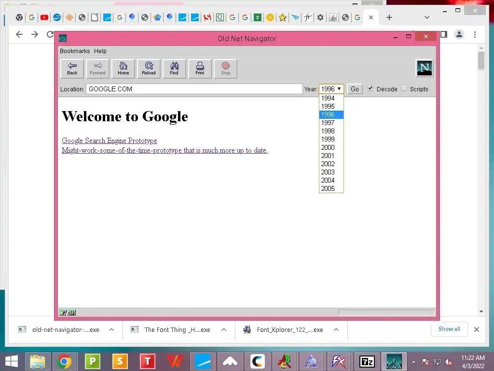494x371 pixels.
Task: Click the Location field containing GOOGLE.COM
Action: click(x=194, y=89)
